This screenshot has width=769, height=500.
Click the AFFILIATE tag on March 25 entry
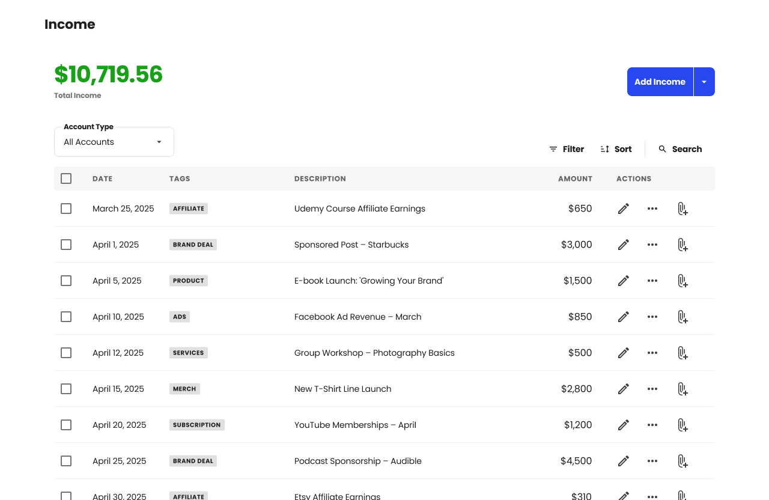click(188, 209)
